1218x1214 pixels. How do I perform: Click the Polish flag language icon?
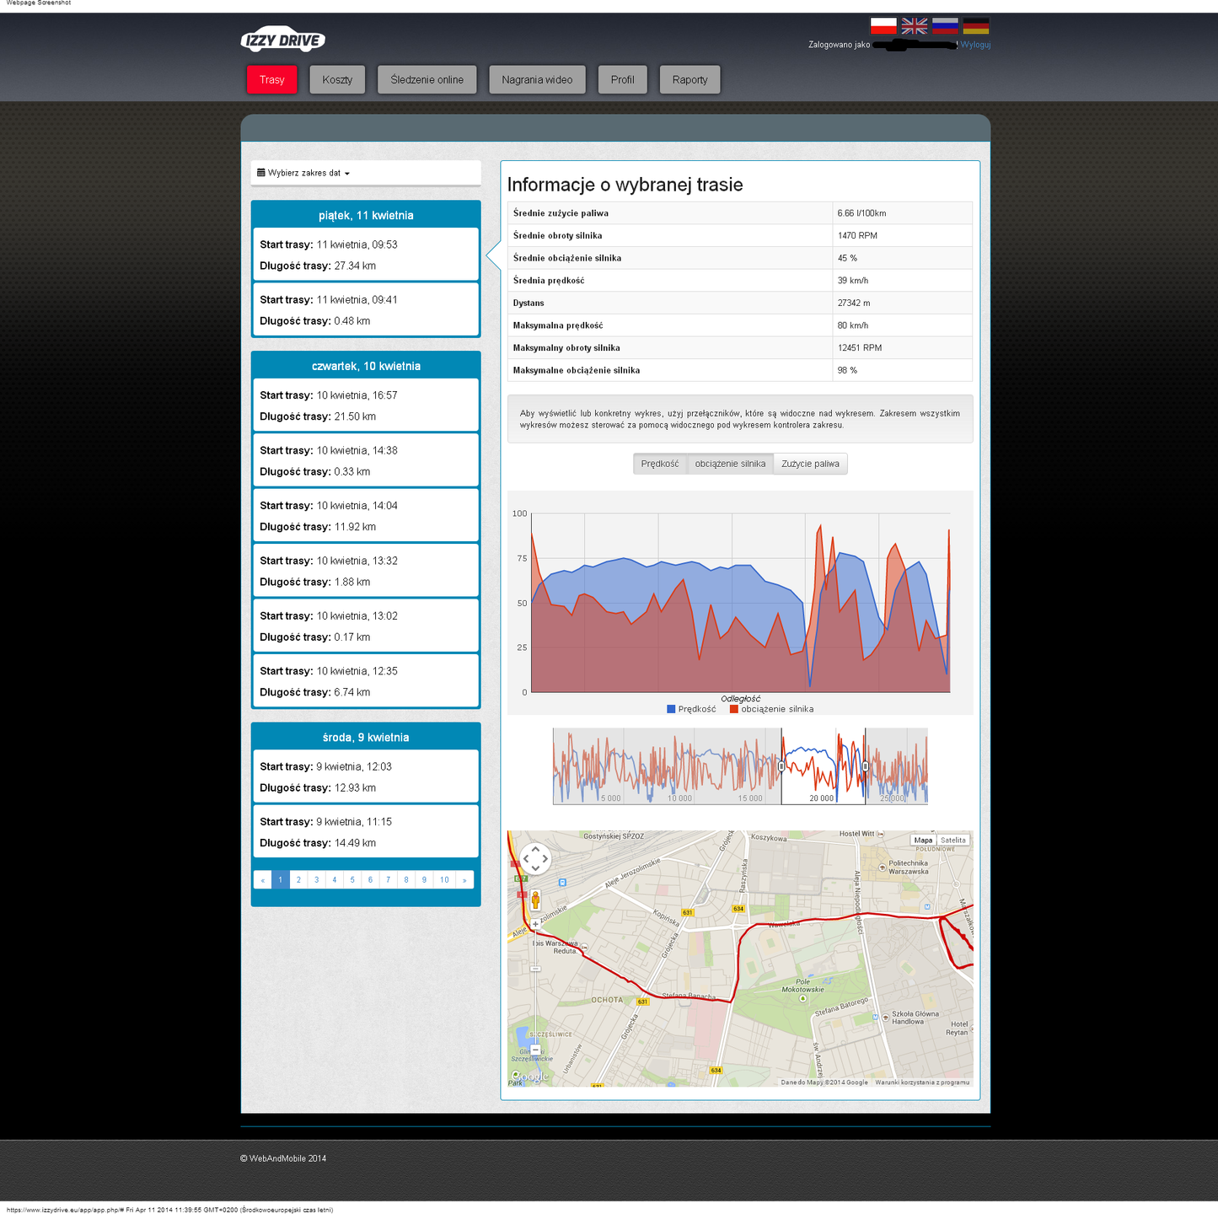point(883,26)
